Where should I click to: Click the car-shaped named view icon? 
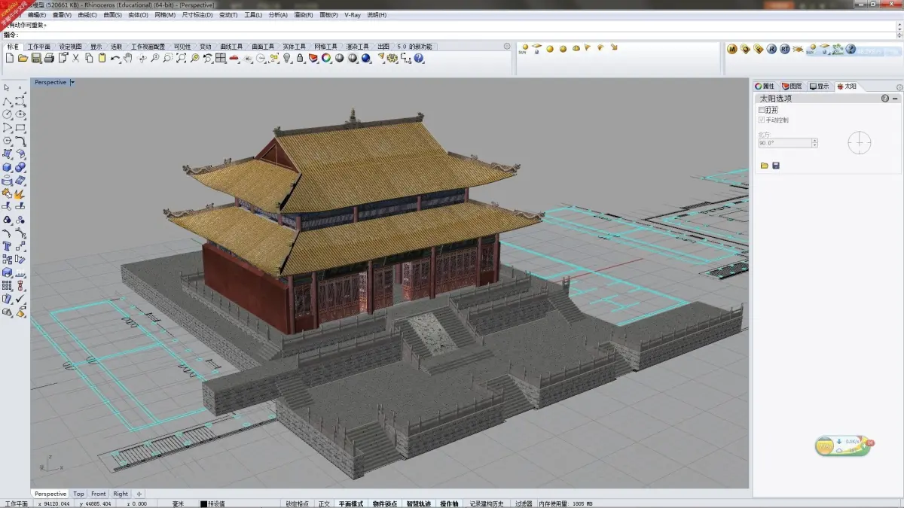(x=234, y=58)
